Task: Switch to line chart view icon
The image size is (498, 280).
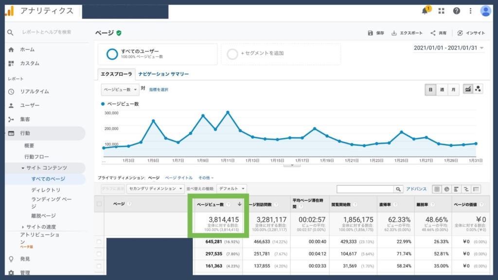Action: tap(468, 89)
